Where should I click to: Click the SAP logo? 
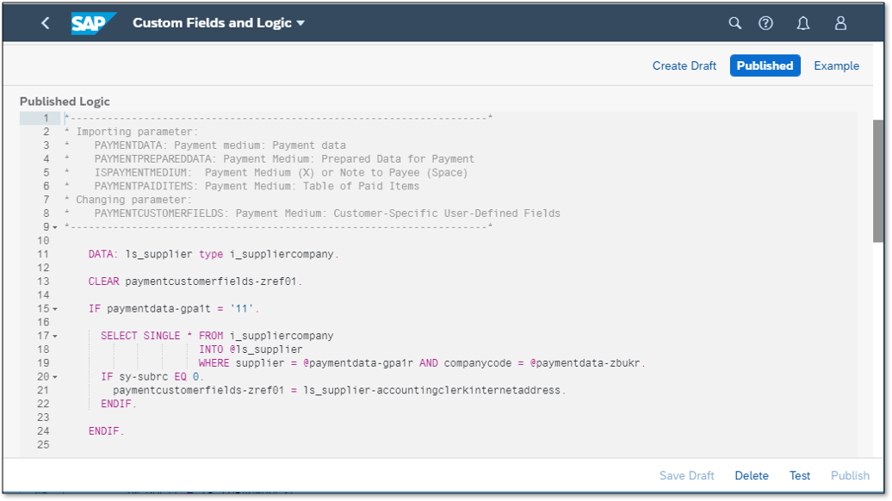93,23
